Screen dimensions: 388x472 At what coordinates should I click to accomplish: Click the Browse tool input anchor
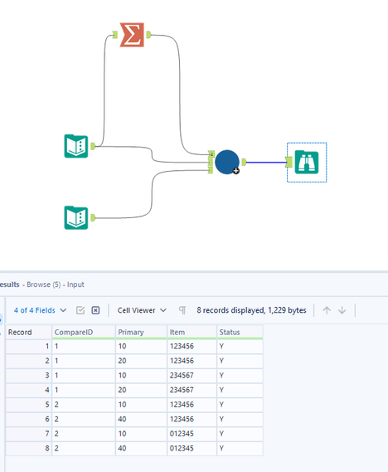[289, 162]
